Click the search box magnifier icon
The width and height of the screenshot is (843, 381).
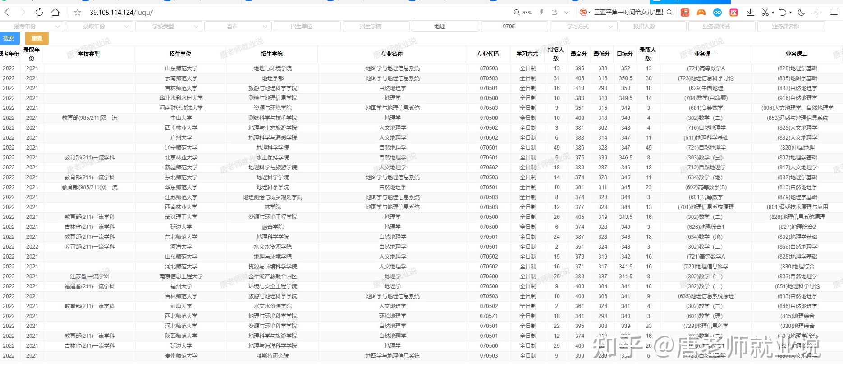(x=669, y=12)
